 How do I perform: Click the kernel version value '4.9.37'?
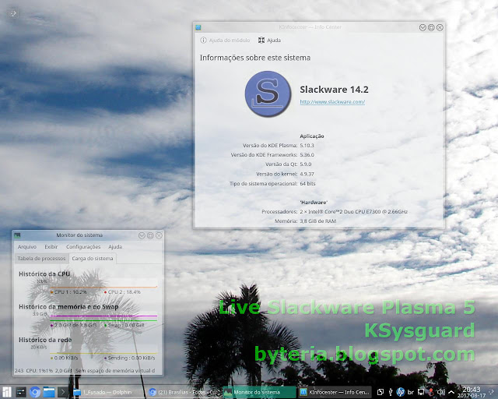[307, 174]
